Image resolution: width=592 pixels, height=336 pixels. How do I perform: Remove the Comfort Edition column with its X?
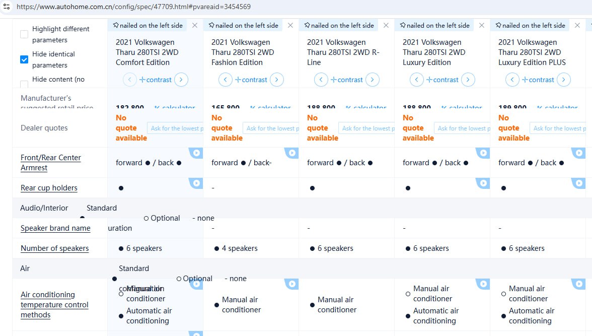(x=195, y=25)
